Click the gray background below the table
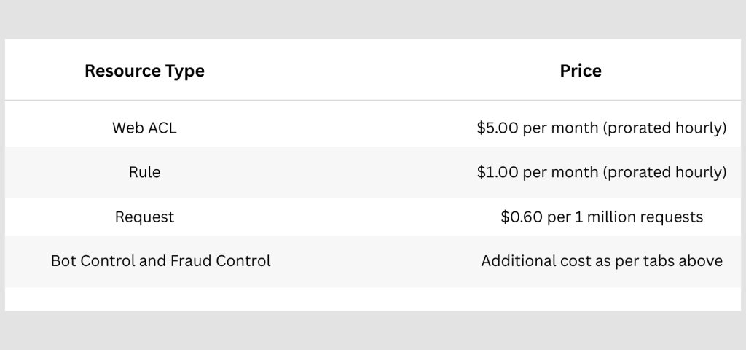The height and width of the screenshot is (350, 746). (373, 332)
